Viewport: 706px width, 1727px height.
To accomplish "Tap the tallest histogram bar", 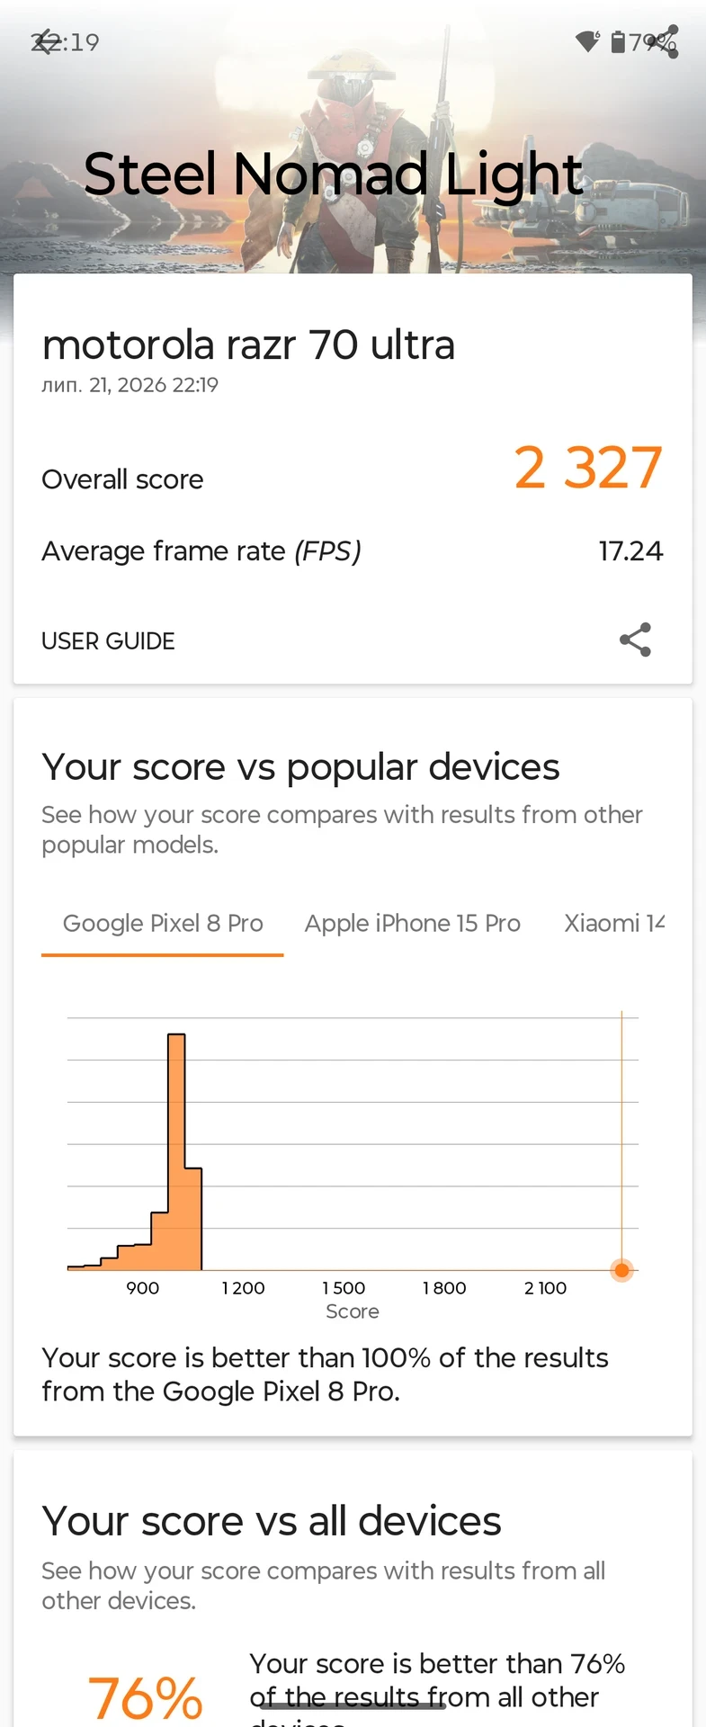I will (x=176, y=1152).
